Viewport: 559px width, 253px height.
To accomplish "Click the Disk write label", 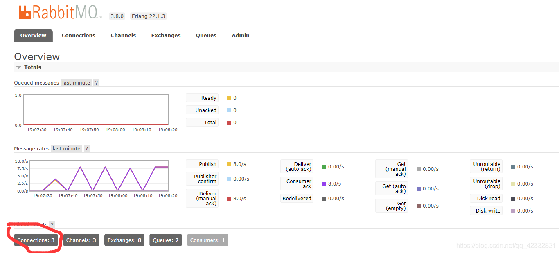I will (486, 210).
